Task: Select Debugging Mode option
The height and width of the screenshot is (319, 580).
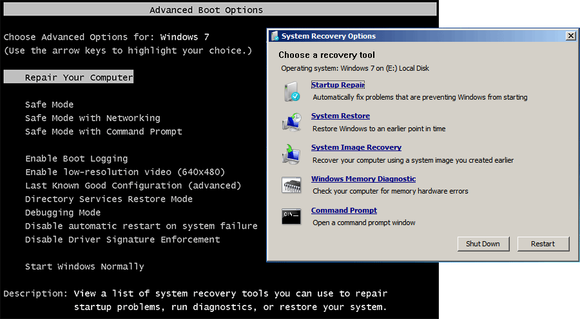Action: pyautogui.click(x=63, y=213)
